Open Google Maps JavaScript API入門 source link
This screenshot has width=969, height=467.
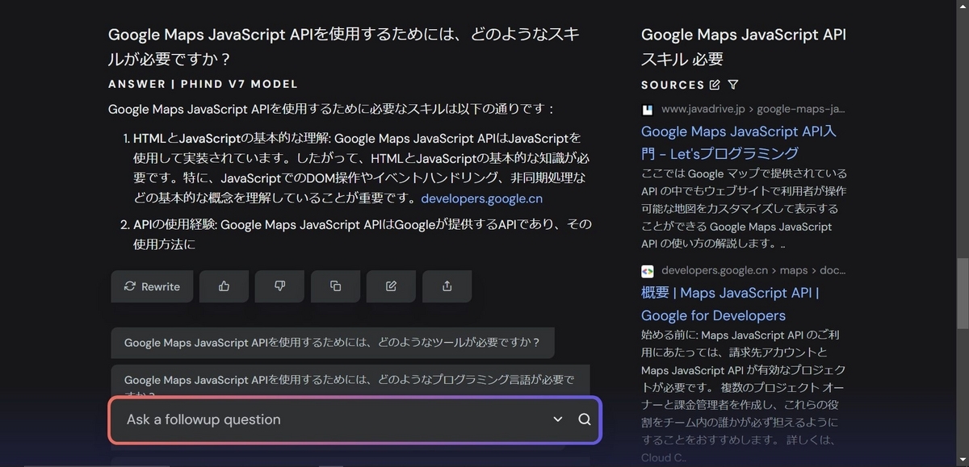pos(739,142)
